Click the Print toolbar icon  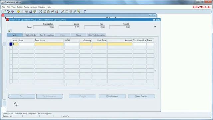(x=31, y=12)
